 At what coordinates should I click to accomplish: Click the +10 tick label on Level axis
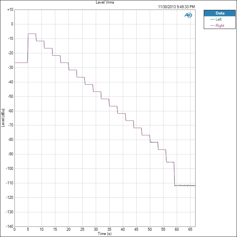tap(10, 10)
